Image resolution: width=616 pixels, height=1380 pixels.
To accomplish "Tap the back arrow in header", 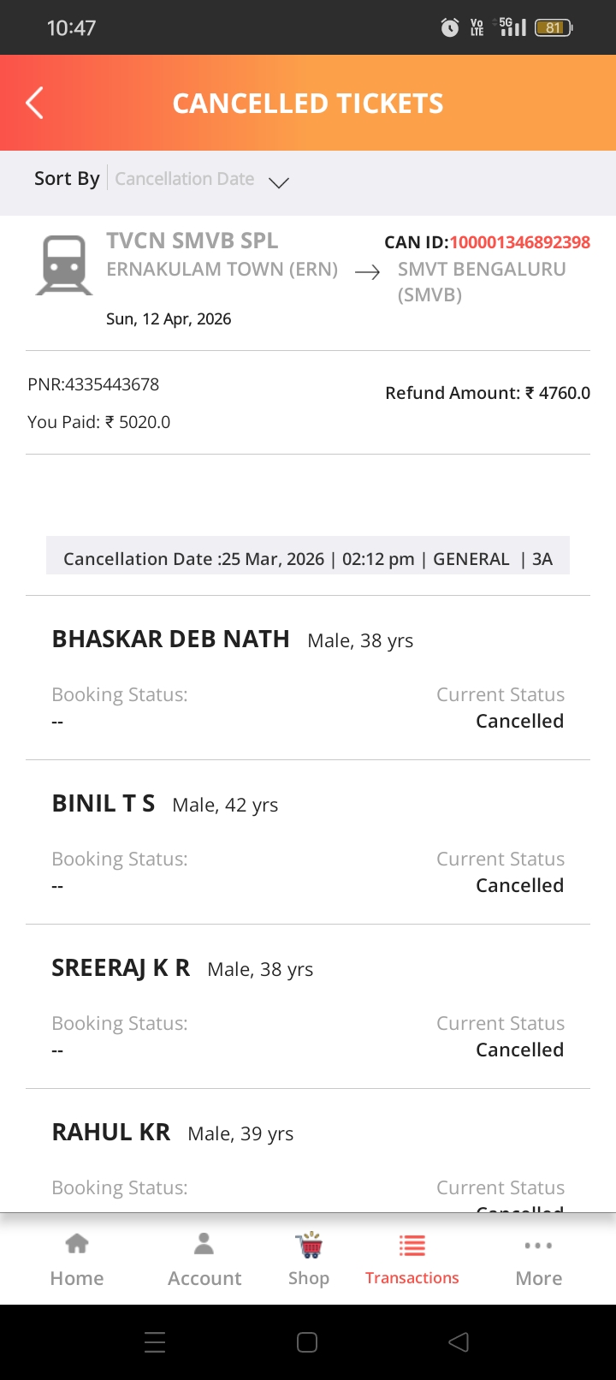I will 34,103.
